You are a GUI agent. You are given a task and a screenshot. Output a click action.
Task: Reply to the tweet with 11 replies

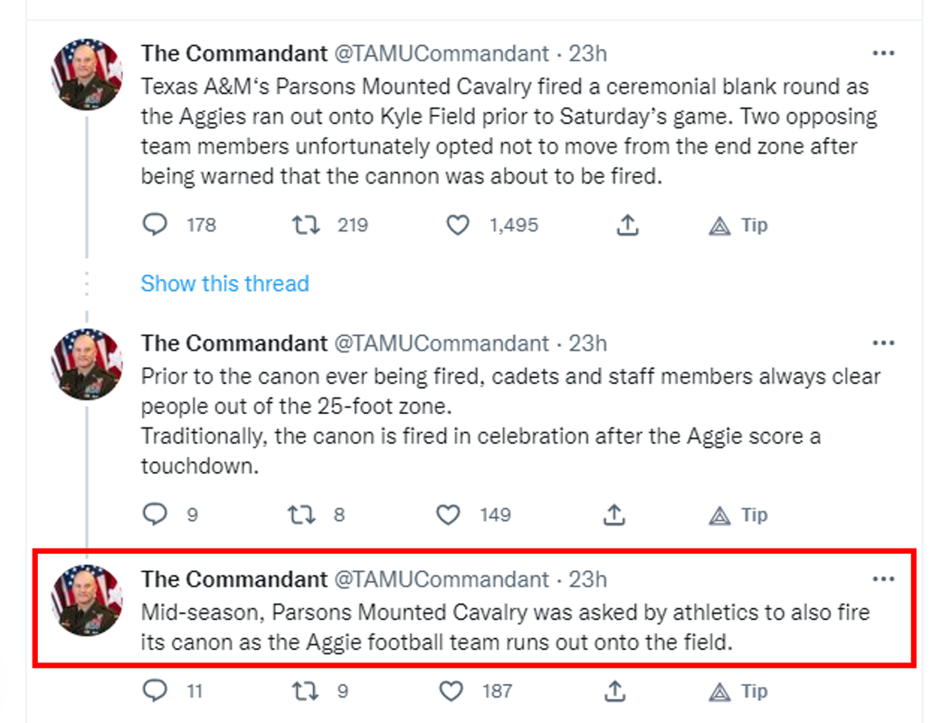click(x=156, y=691)
